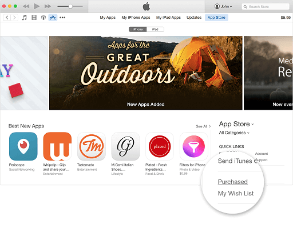Open the My Wish List link
Image resolution: width=293 pixels, height=228 pixels.
click(x=236, y=193)
